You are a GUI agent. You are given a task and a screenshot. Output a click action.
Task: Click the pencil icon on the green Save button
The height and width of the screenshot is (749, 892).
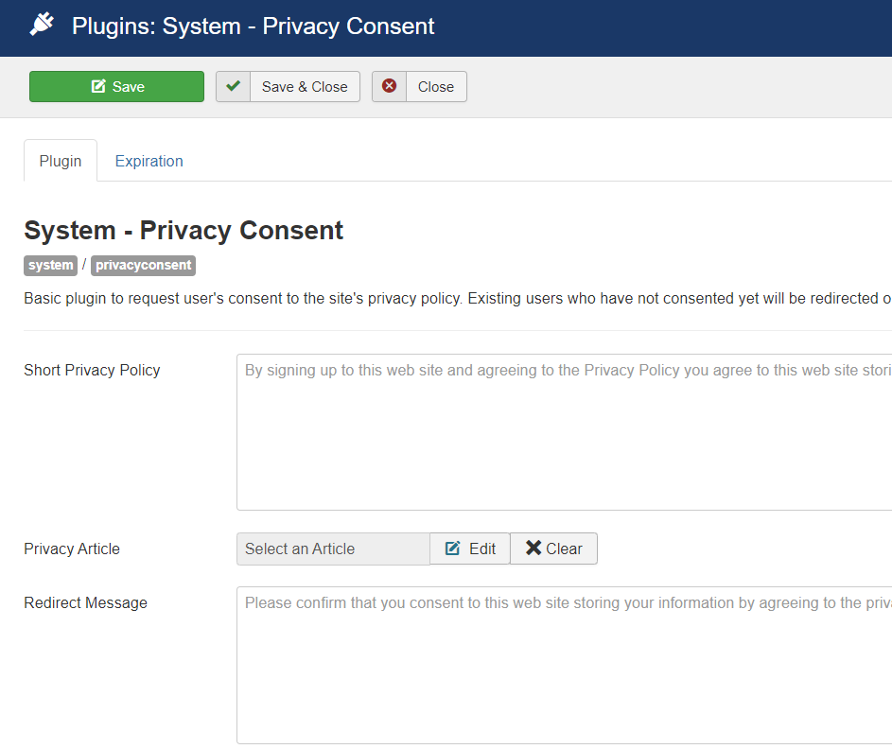pyautogui.click(x=98, y=87)
